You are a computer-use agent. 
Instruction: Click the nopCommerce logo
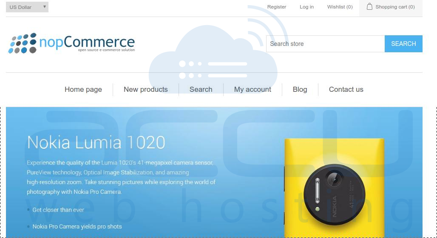tap(71, 43)
